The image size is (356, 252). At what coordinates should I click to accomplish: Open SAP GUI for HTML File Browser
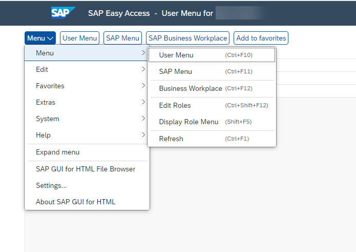pos(86,169)
